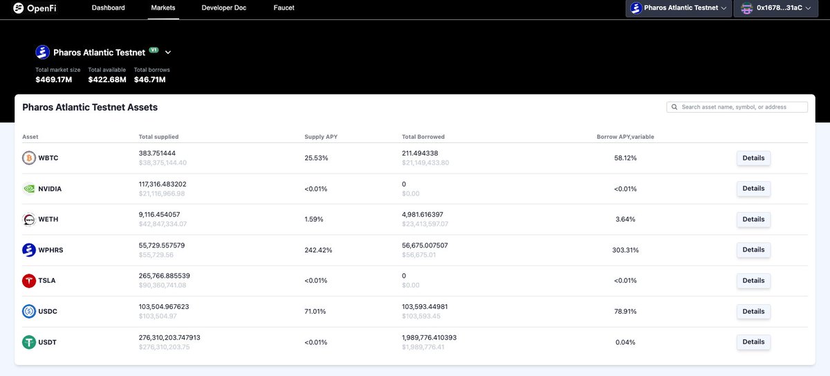830x376 pixels.
Task: Expand the Pharos Atlantic Testnet market chevron
Action: 168,53
